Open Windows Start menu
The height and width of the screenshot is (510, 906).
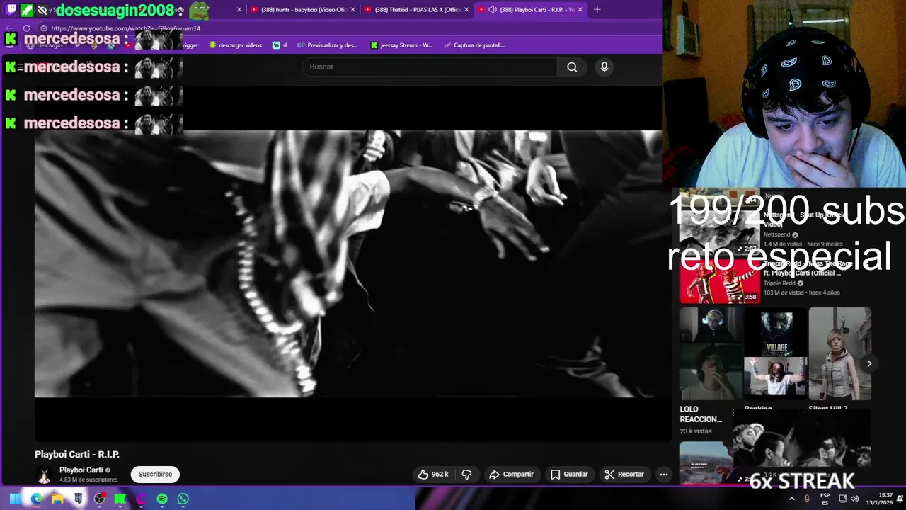15,499
